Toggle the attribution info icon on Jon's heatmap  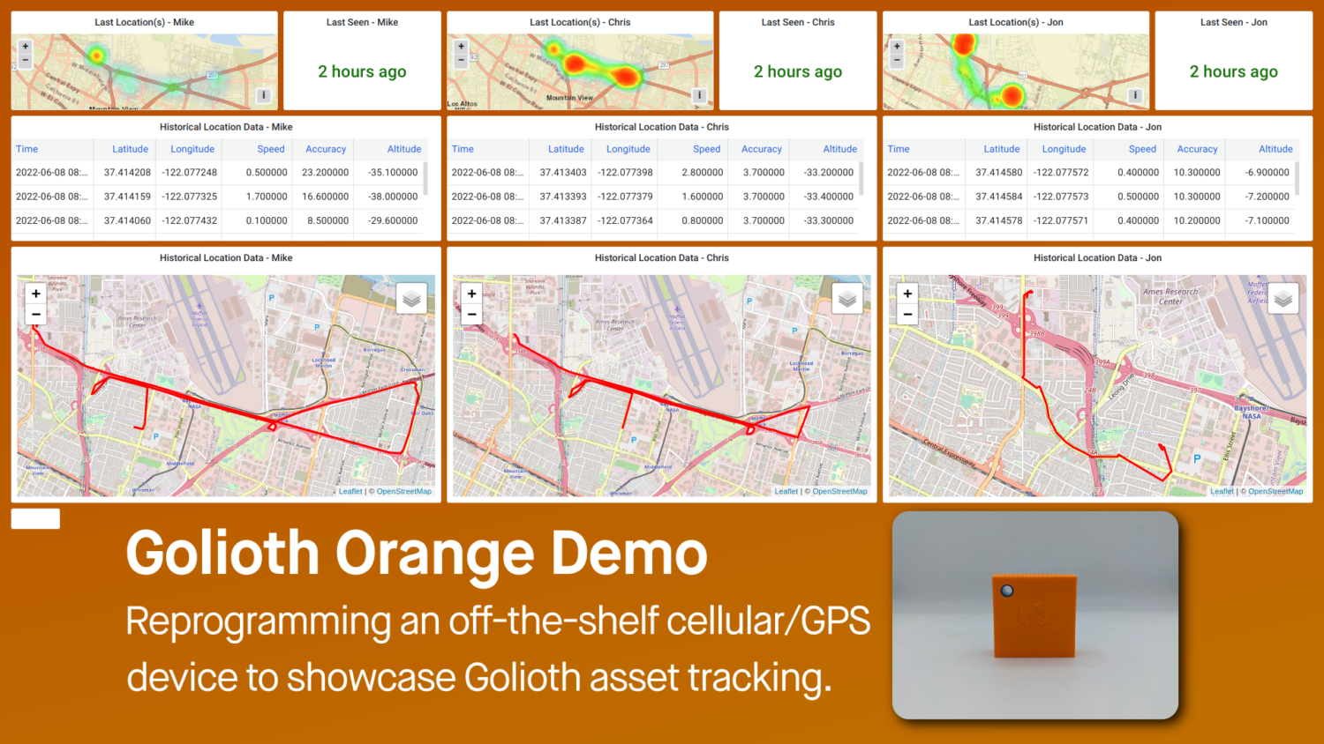pyautogui.click(x=1135, y=94)
